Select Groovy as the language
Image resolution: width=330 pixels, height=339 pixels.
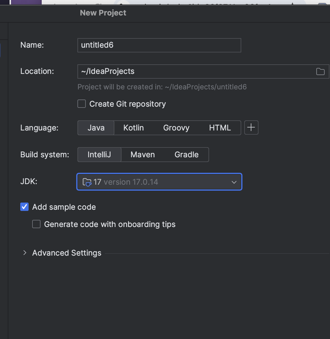point(176,128)
